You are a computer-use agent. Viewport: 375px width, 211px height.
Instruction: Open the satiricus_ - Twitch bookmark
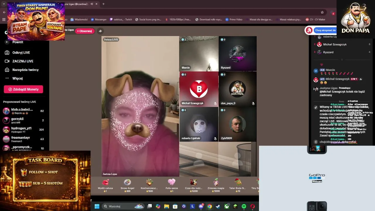[121, 20]
